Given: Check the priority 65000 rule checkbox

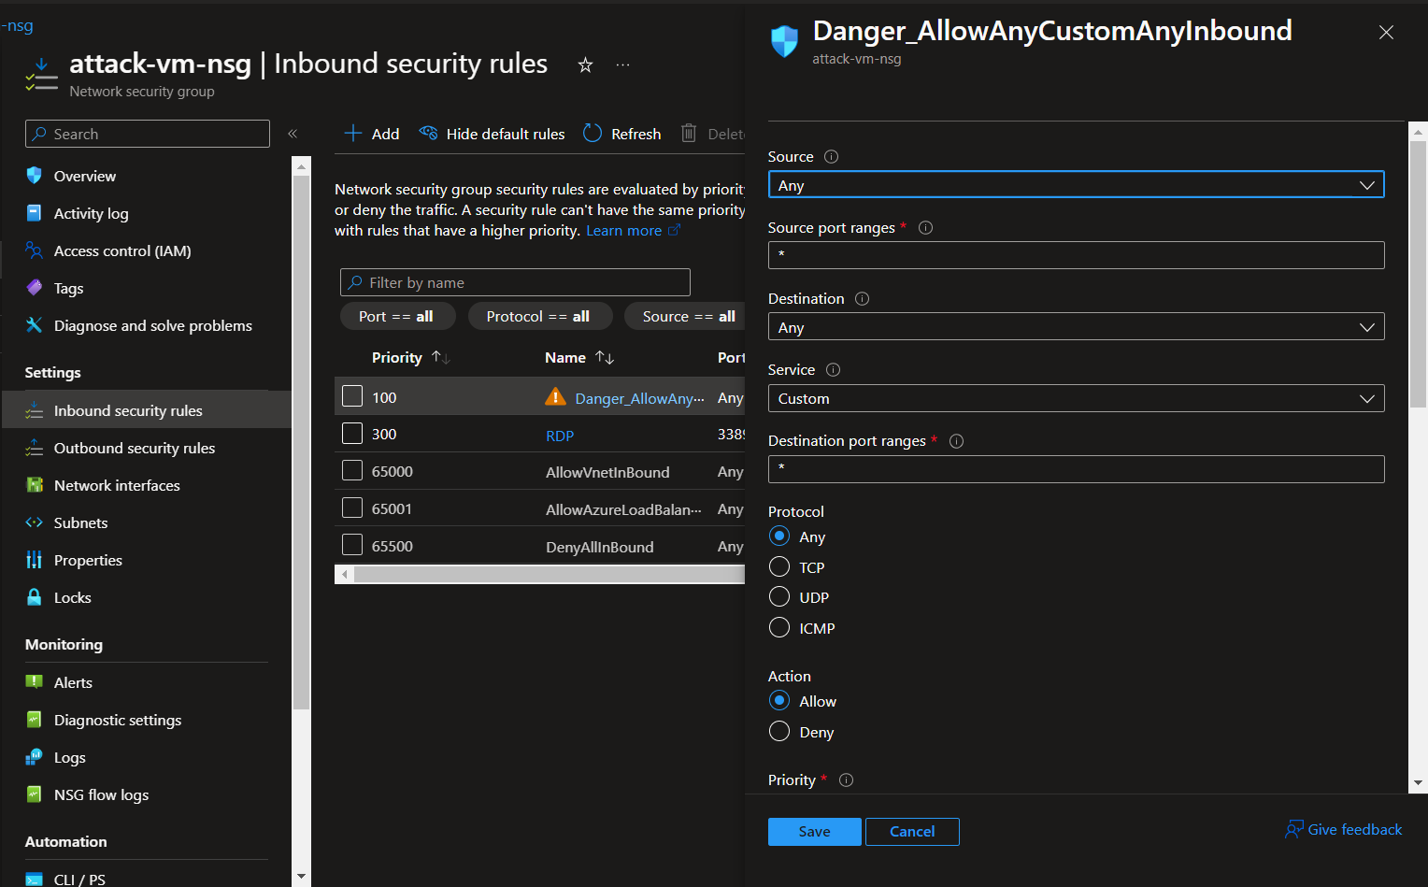Looking at the screenshot, I should point(352,470).
